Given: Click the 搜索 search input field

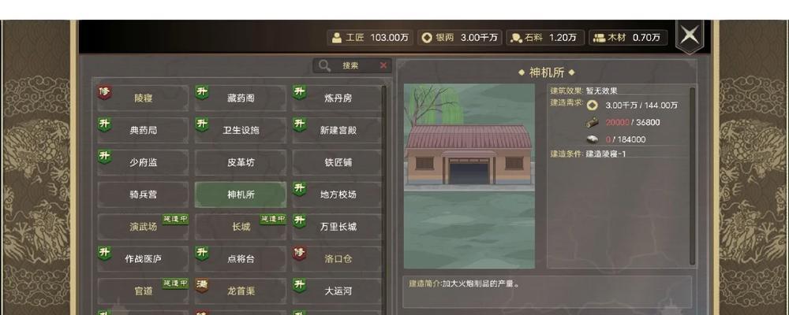Looking at the screenshot, I should [x=352, y=66].
